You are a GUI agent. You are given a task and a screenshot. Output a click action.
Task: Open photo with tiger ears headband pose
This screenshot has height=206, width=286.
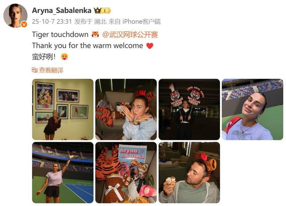(126, 109)
